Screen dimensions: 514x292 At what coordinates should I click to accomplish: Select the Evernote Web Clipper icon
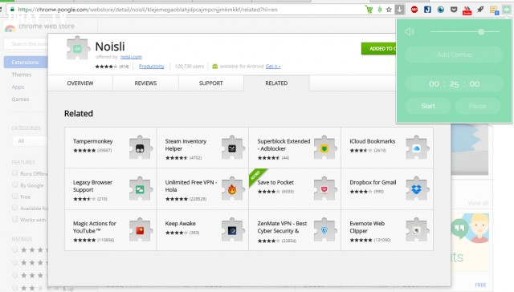coord(417,230)
